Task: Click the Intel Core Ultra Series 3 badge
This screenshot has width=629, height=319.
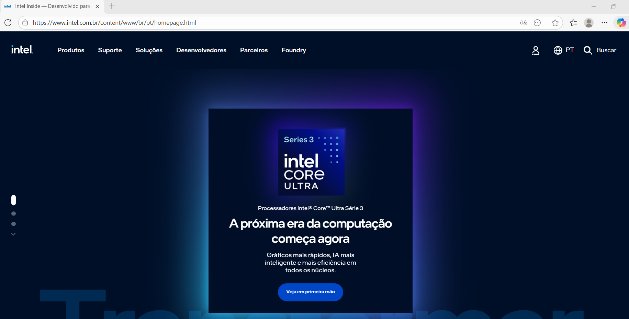Action: click(x=311, y=162)
